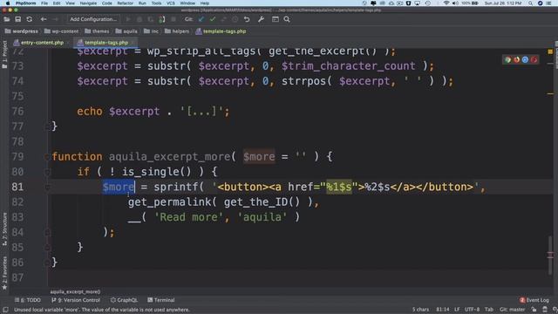
Task: Open in Firefox browser icon
Action: [x=516, y=60]
